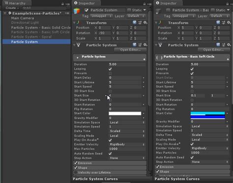Open Particle System component help in right Inspector
The image size is (233, 183).
(x=218, y=45)
